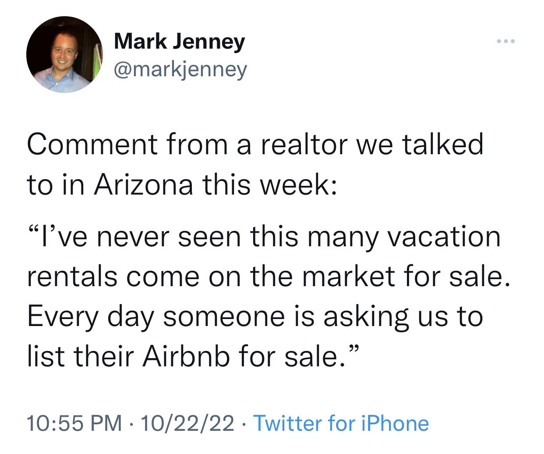Click the line 'Comment from a realtor we talked'

tap(255, 144)
